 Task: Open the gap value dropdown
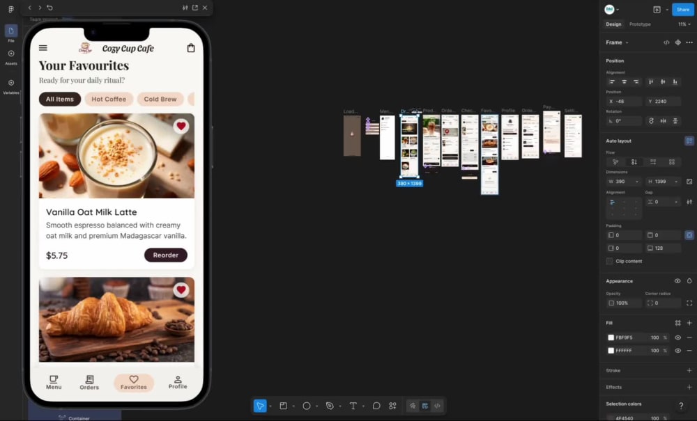[x=676, y=202]
